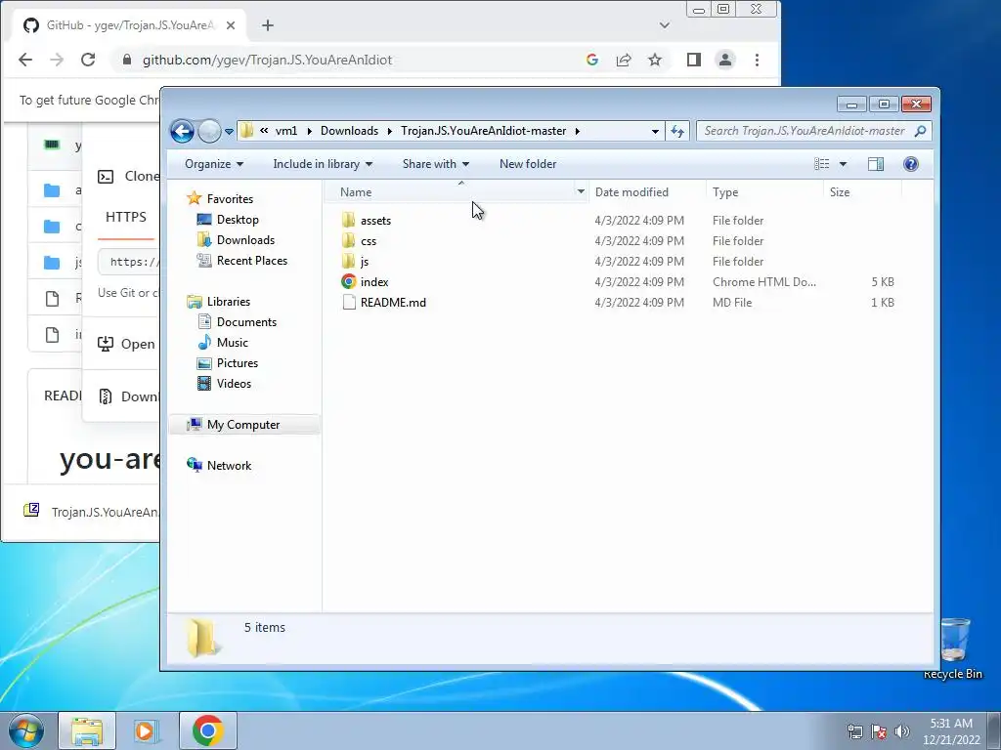The width and height of the screenshot is (1001, 750).
Task: Open the Pictures library
Action: (x=238, y=363)
